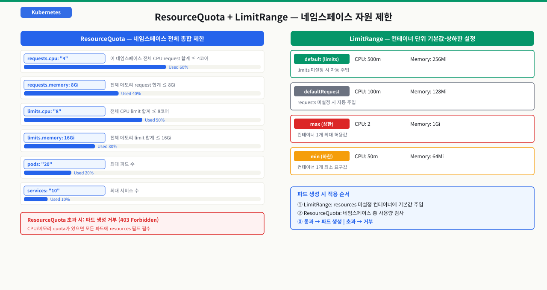Click step ③ 통과 → 파드 생성 line
The image size is (547, 290).
pyautogui.click(x=335, y=221)
